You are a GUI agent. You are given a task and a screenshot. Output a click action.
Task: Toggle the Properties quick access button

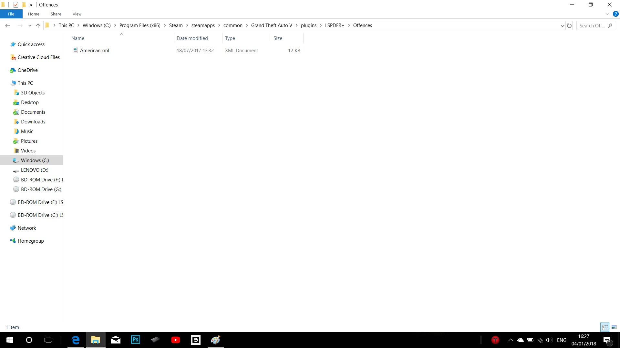click(16, 5)
